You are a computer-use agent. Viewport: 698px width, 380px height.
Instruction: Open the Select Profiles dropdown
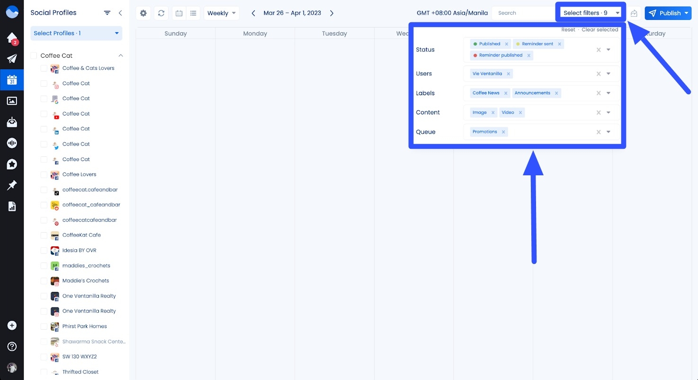click(x=76, y=33)
